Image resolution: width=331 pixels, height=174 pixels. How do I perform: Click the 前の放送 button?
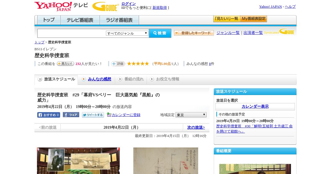click(x=48, y=127)
